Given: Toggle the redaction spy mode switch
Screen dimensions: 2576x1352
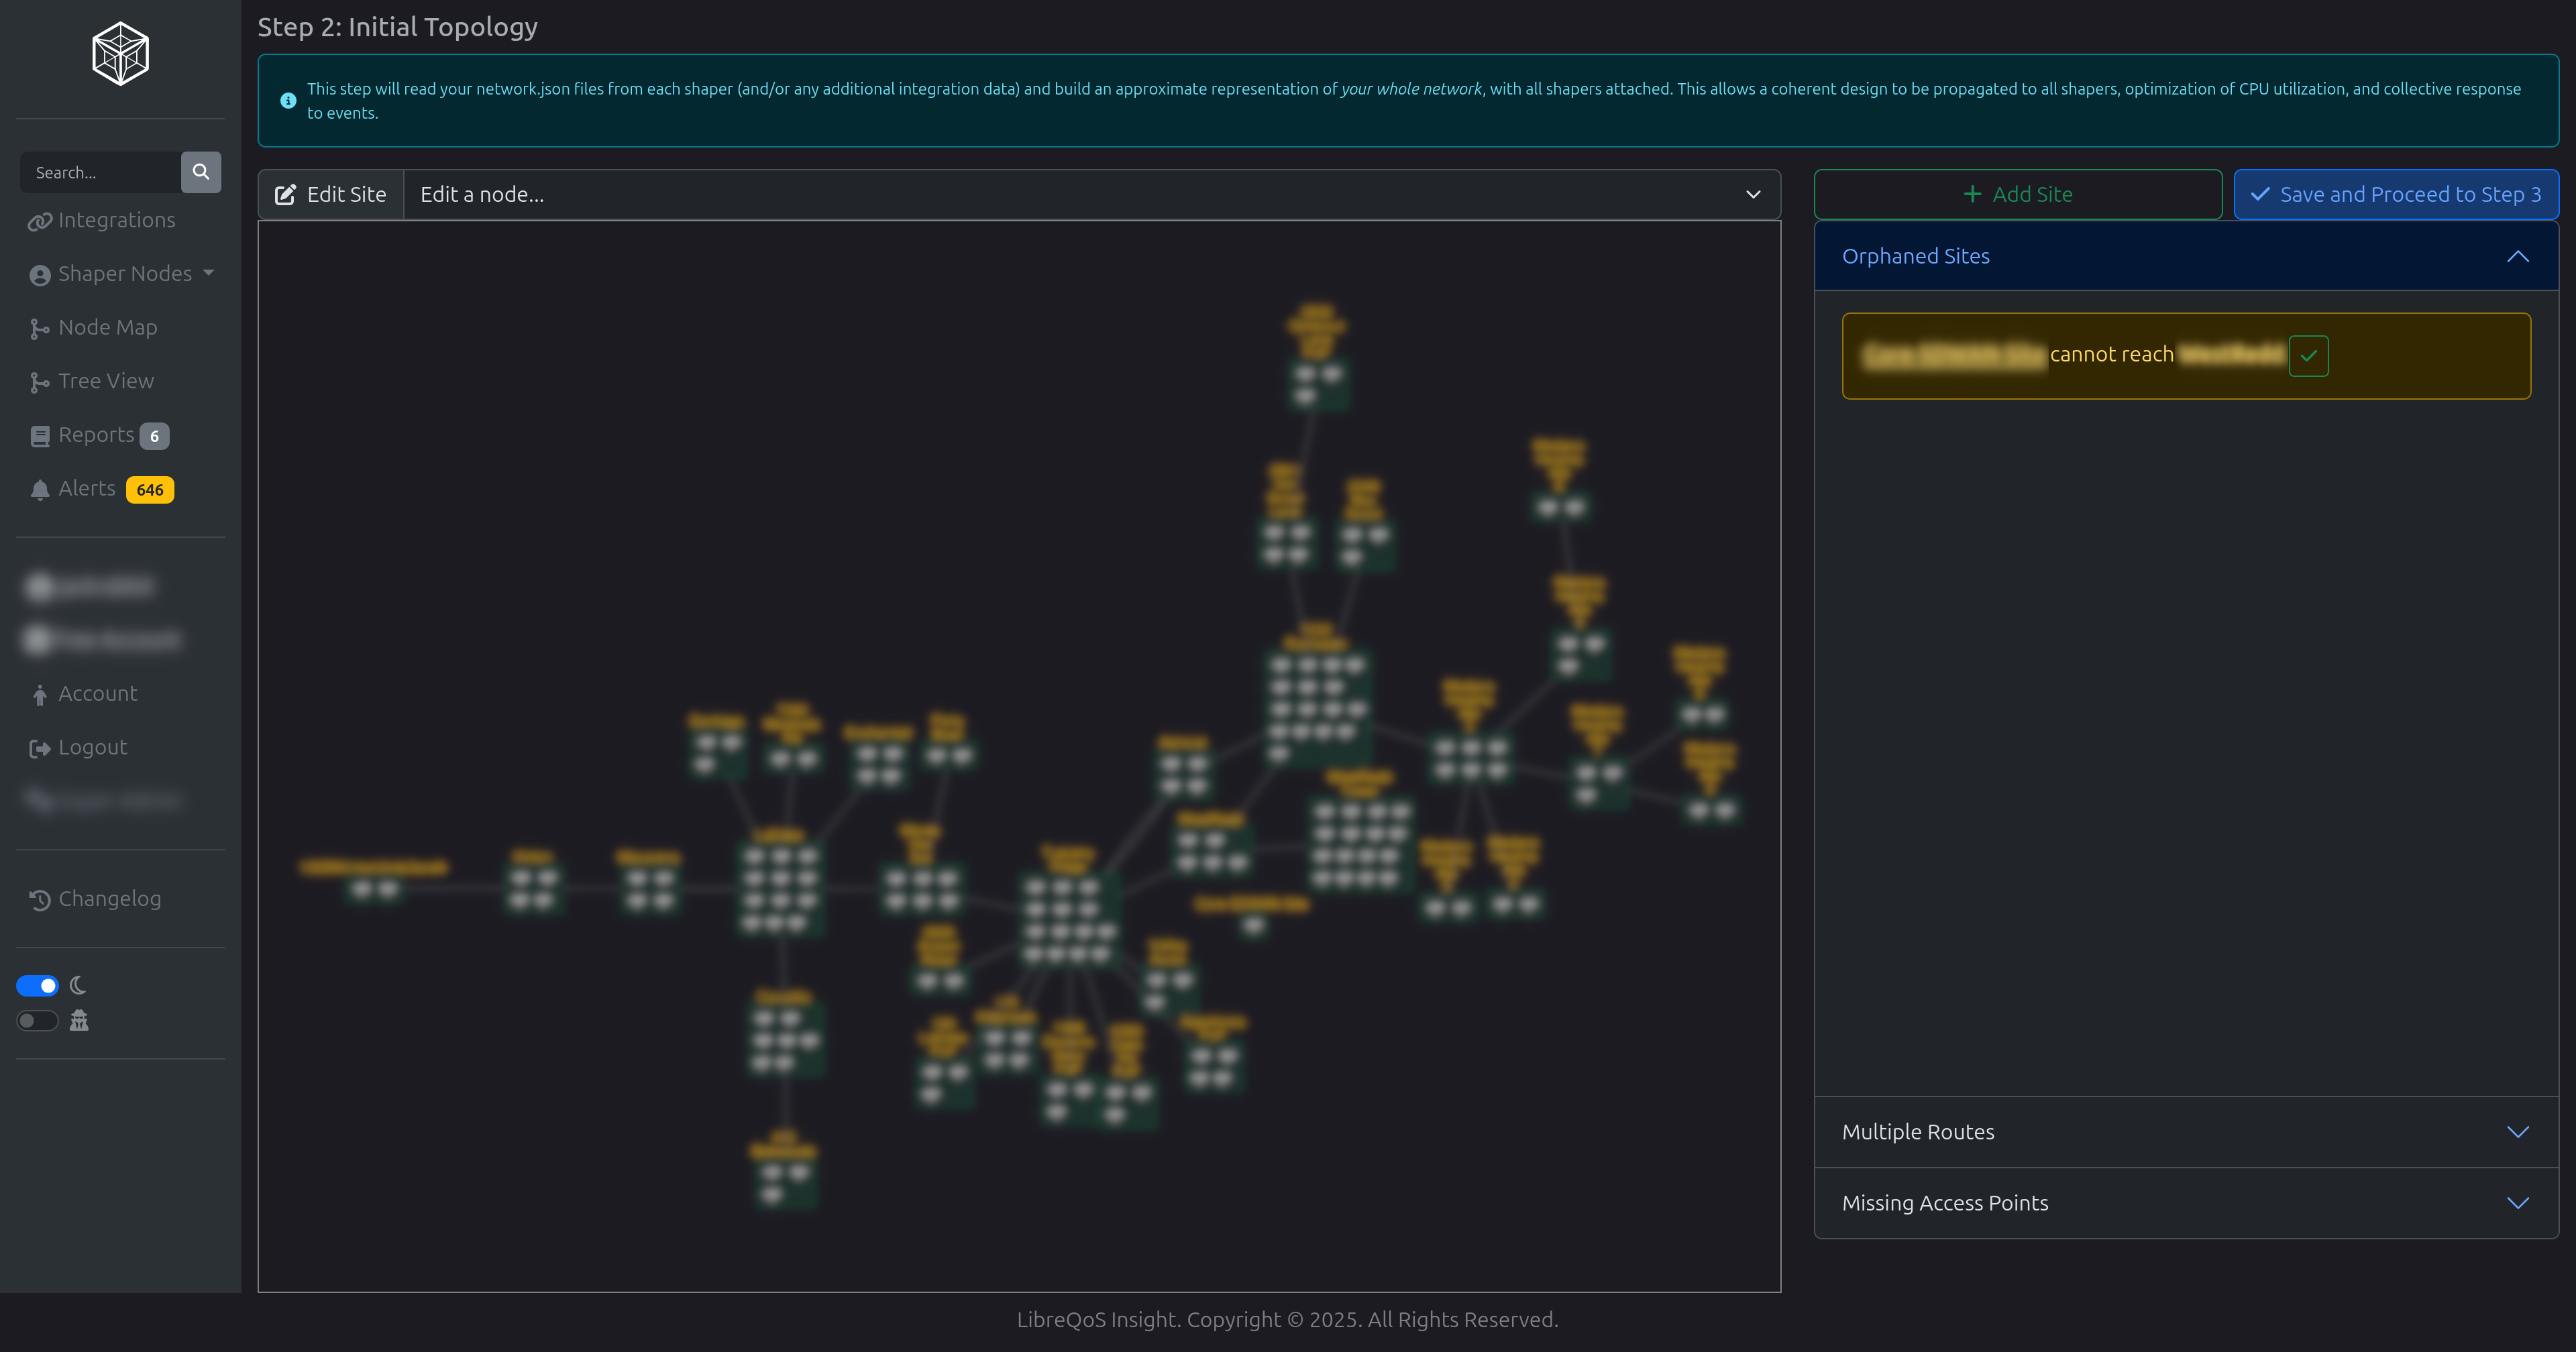Looking at the screenshot, I should pyautogui.click(x=38, y=1021).
